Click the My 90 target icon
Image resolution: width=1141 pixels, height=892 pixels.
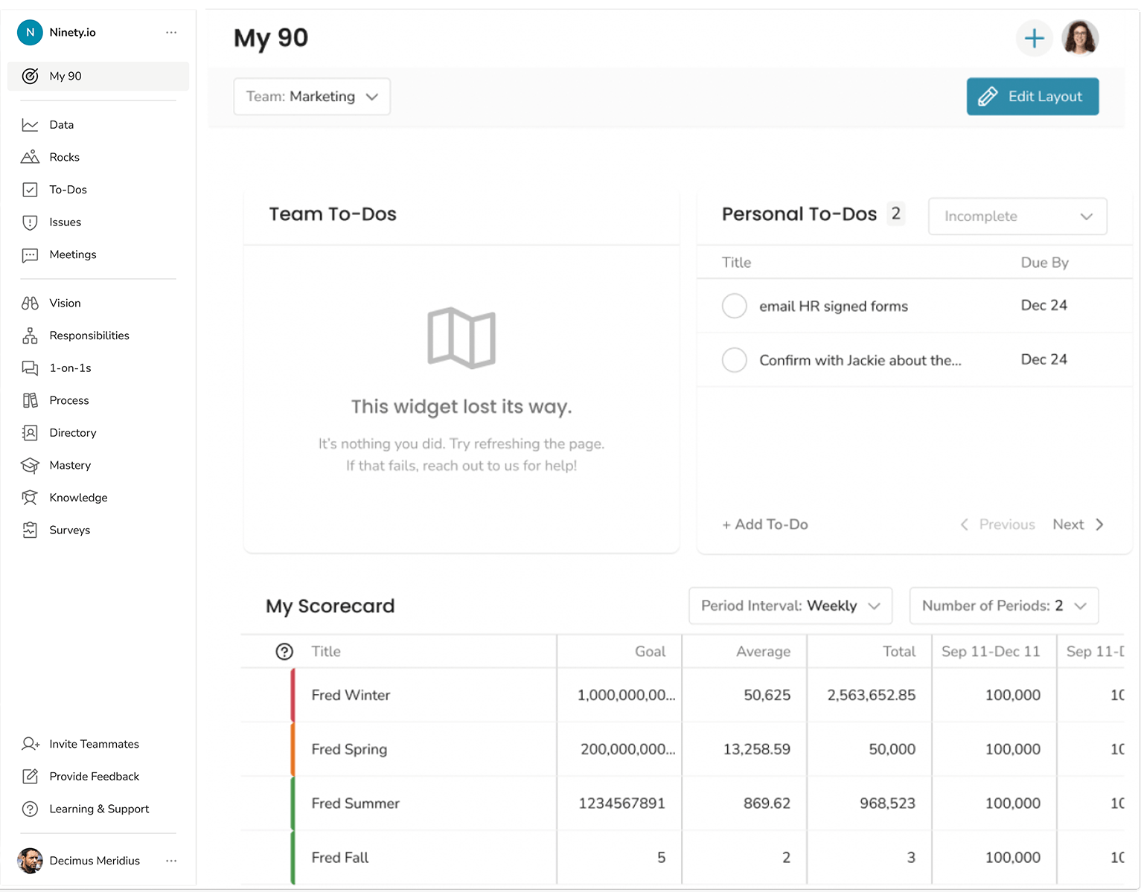(30, 76)
